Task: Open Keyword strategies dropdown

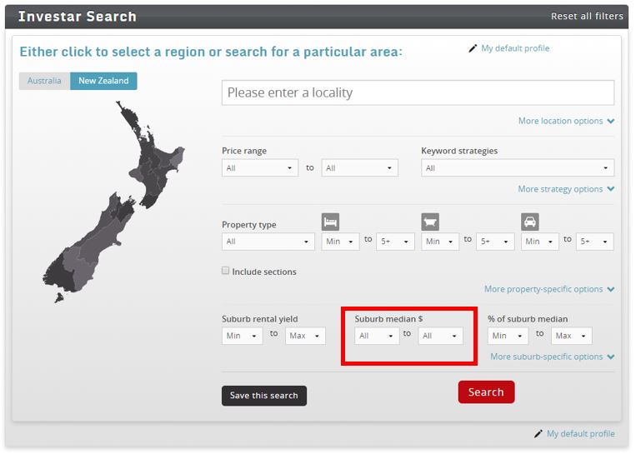Action: pyautogui.click(x=518, y=167)
